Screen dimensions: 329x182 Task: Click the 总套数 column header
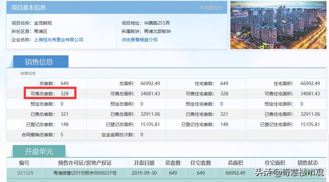point(173,163)
